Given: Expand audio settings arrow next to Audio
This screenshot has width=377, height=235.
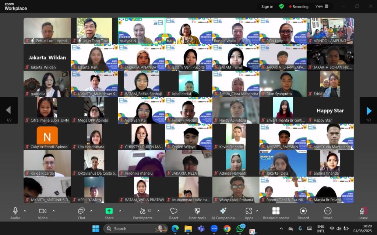Looking at the screenshot, I should tap(25, 211).
